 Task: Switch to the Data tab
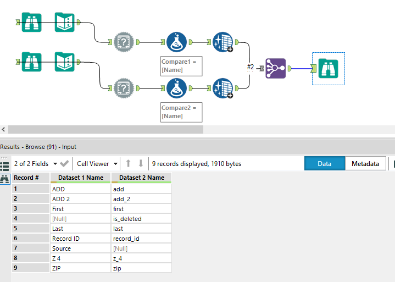(325, 164)
